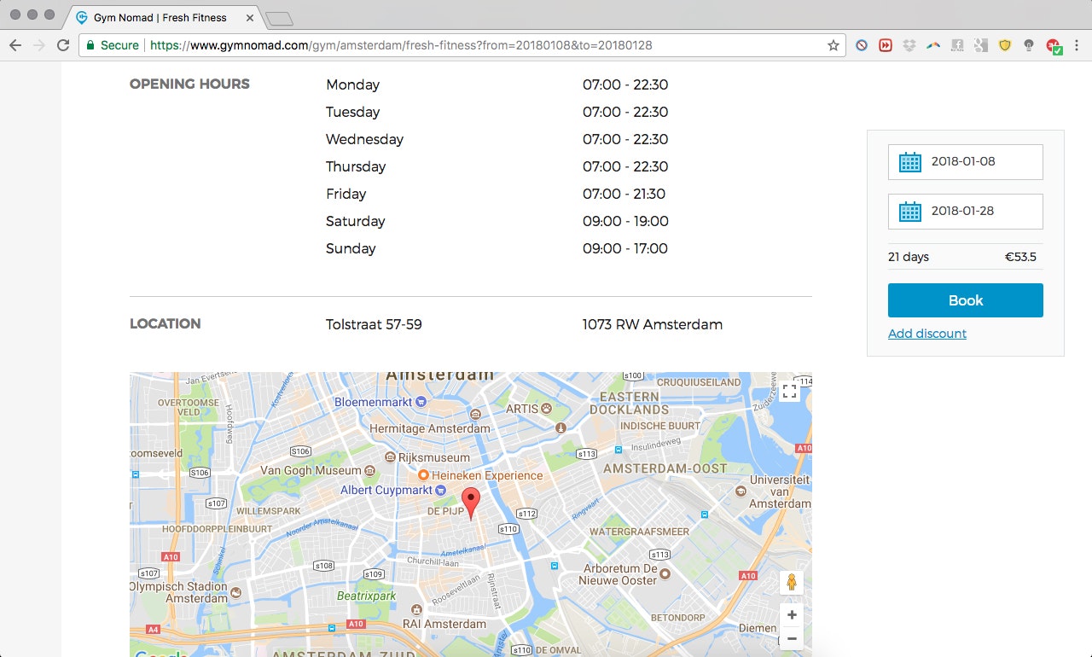Zoom out of the map with minus button

[792, 638]
